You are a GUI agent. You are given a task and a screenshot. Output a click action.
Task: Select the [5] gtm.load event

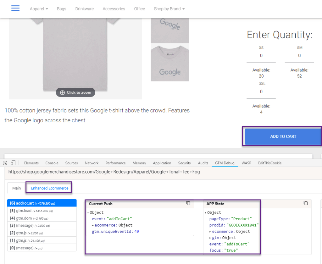42,211
